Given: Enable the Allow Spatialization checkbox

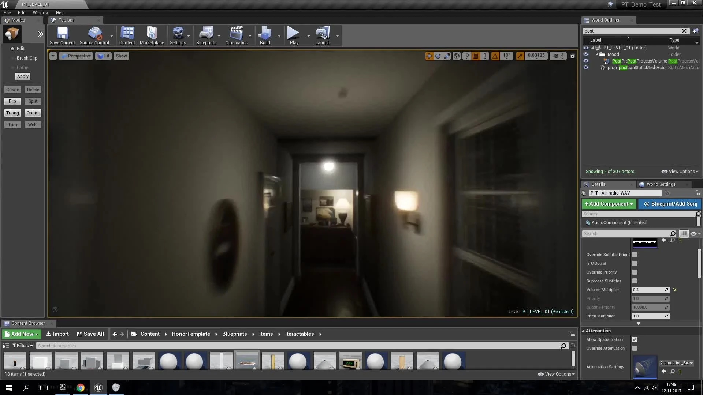Looking at the screenshot, I should pyautogui.click(x=635, y=339).
